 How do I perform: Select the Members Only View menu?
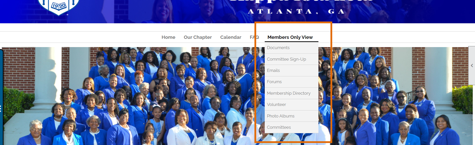(x=290, y=37)
